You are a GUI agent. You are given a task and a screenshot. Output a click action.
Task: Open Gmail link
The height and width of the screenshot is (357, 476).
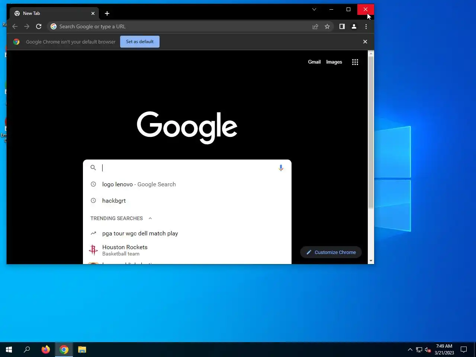point(314,62)
